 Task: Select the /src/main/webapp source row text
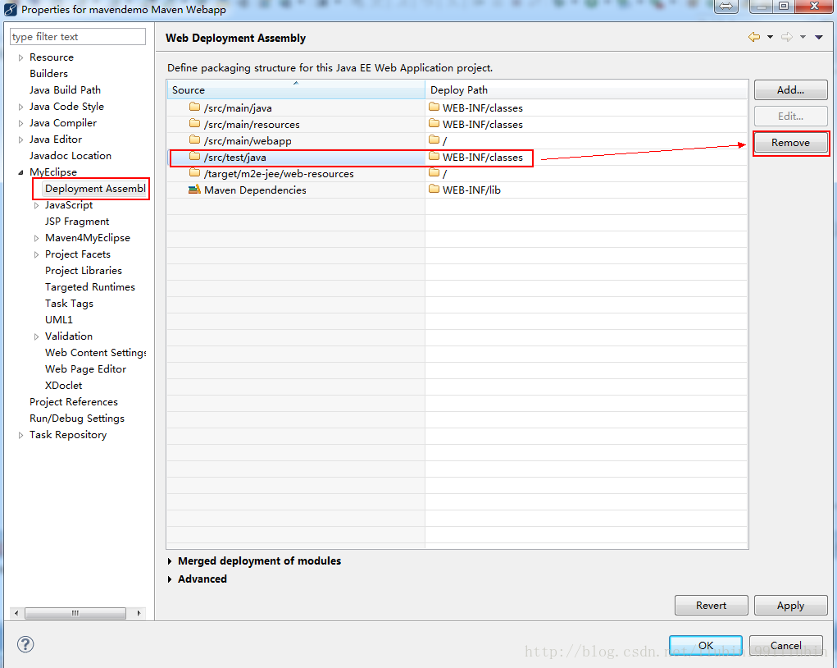[x=248, y=141]
